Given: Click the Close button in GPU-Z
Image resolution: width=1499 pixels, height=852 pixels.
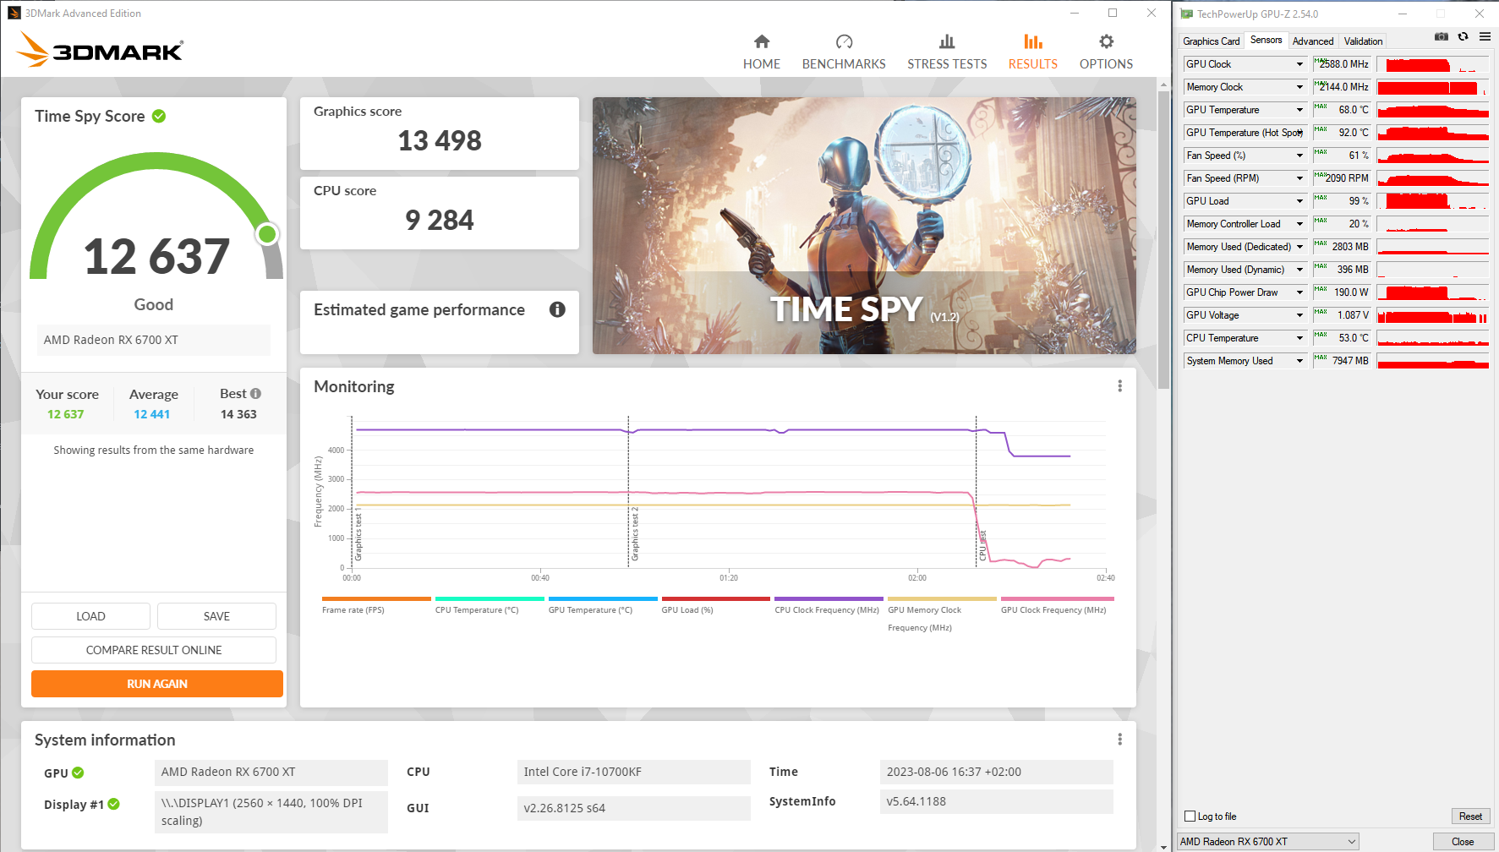Looking at the screenshot, I should tap(1463, 842).
